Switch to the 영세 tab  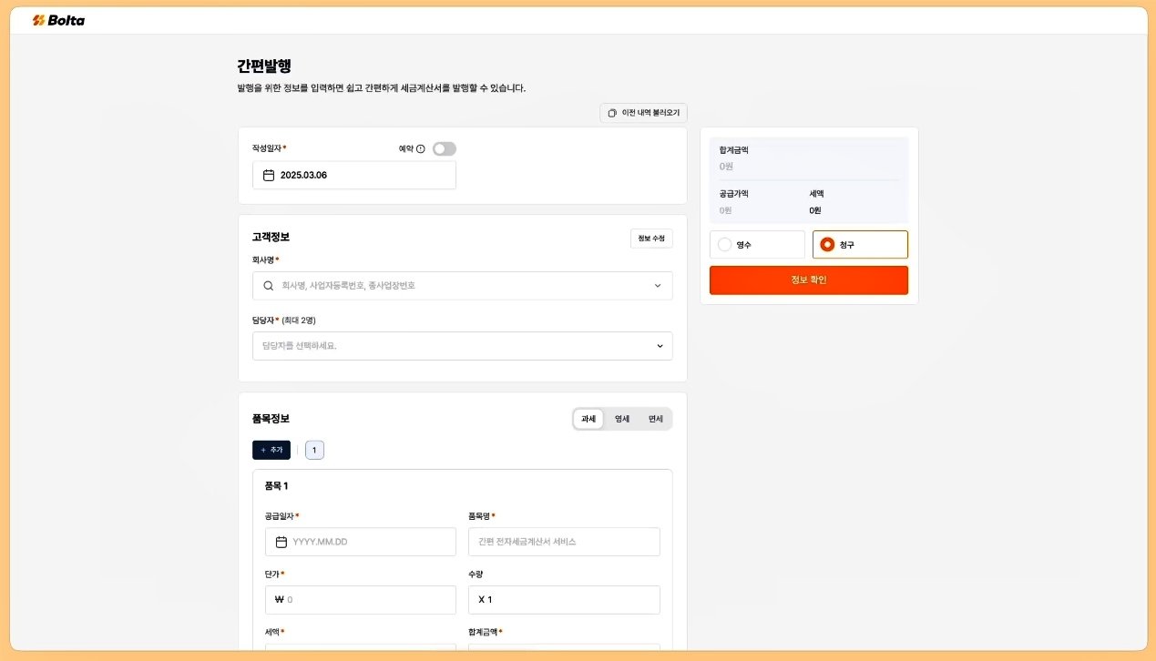point(622,419)
